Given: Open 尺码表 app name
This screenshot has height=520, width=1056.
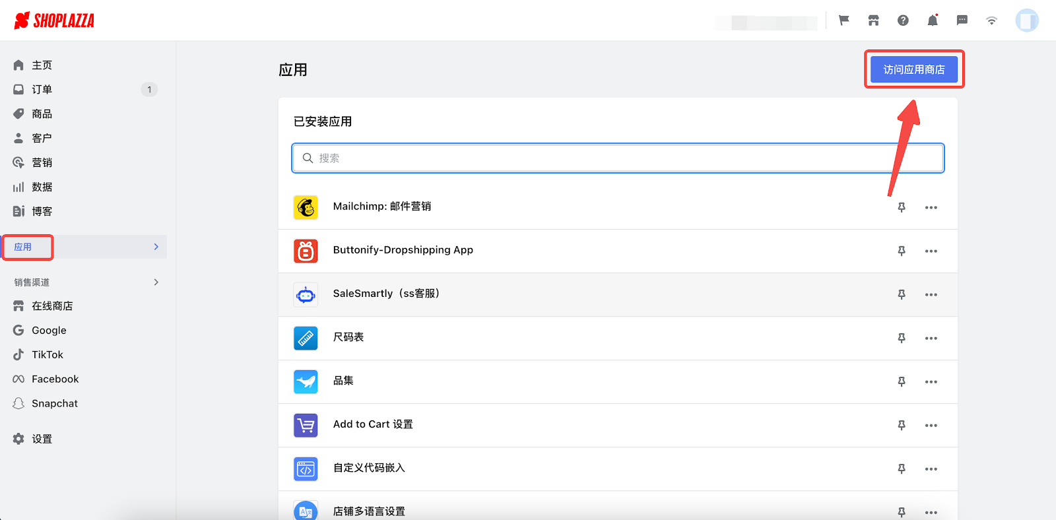Looking at the screenshot, I should [x=348, y=337].
